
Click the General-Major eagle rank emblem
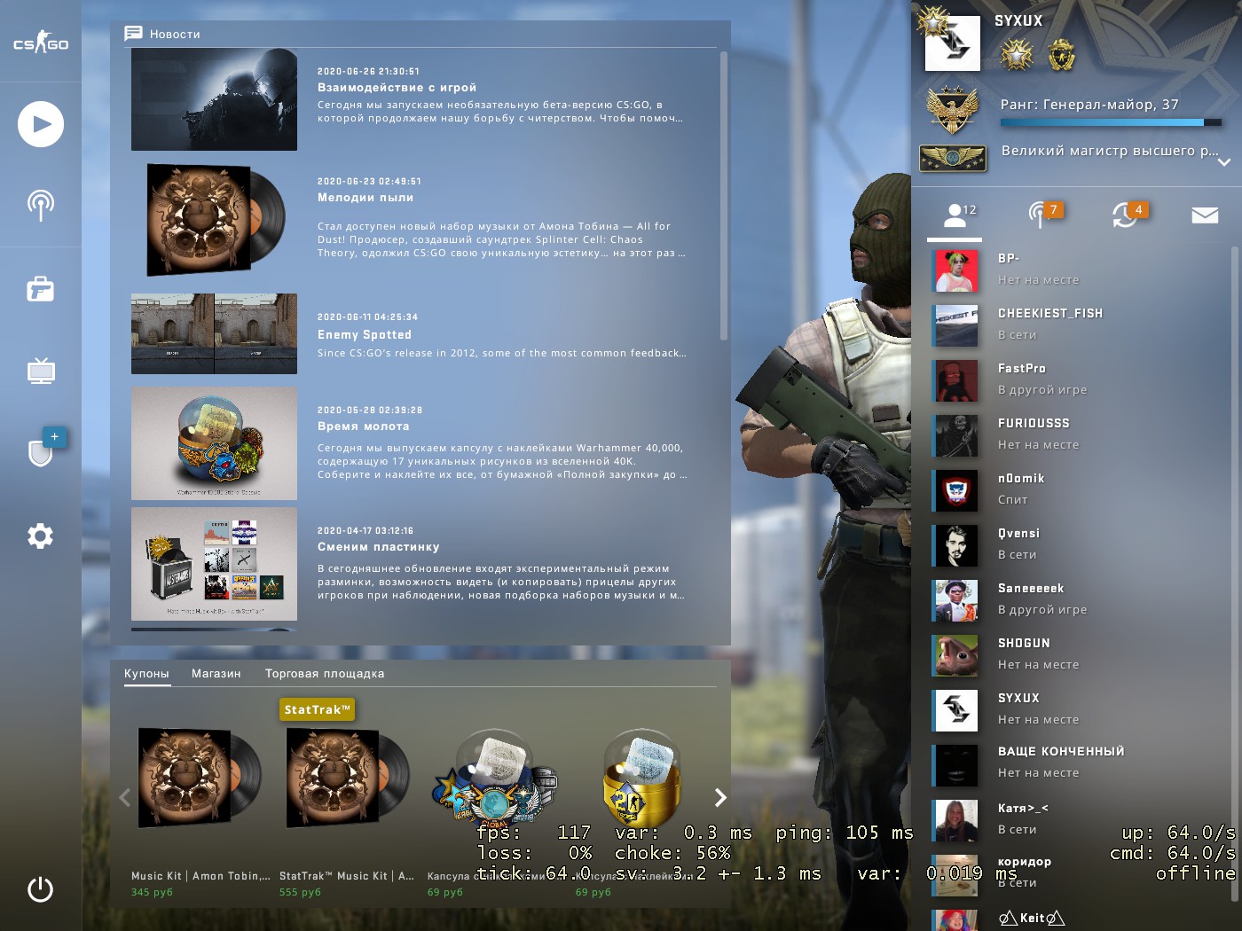[953, 109]
